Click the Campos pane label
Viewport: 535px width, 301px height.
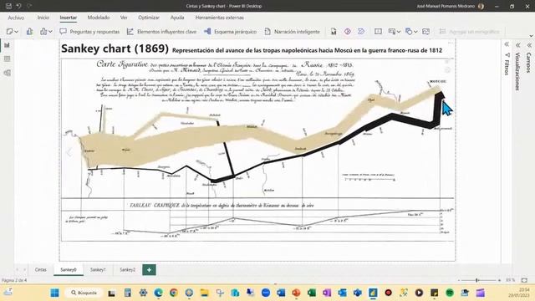coord(529,63)
